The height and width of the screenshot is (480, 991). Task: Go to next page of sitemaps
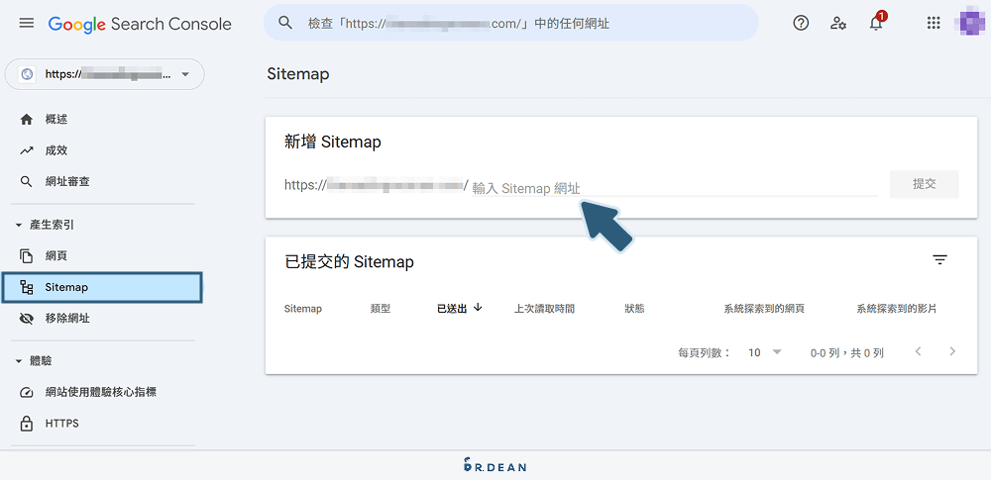[952, 351]
